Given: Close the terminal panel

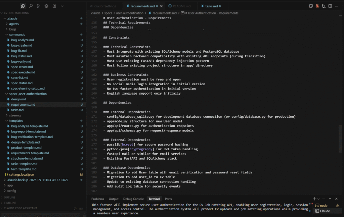Looking at the screenshot, I should [336, 199].
